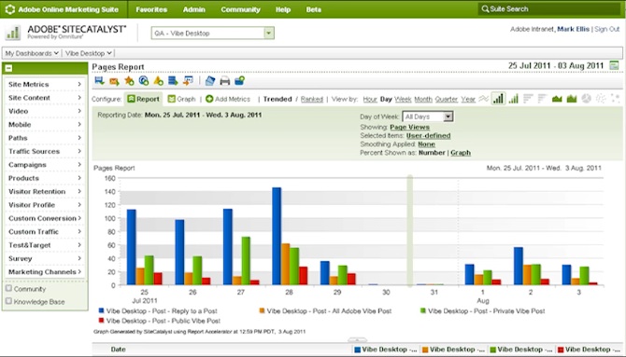Select the stacked area chart icon

[572, 99]
